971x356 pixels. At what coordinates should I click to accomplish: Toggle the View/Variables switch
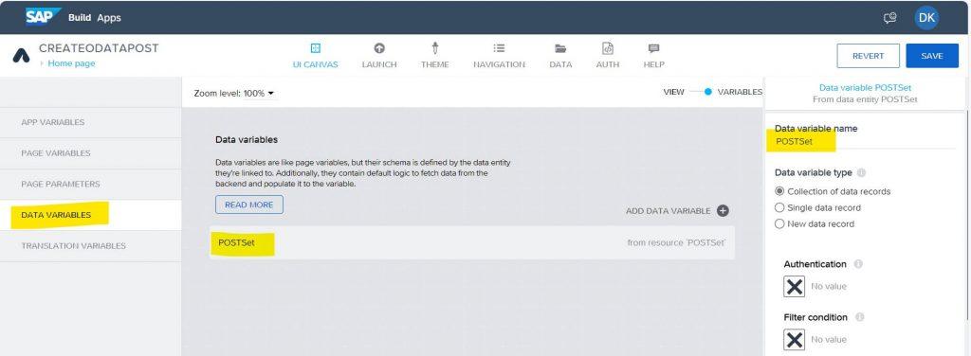701,92
